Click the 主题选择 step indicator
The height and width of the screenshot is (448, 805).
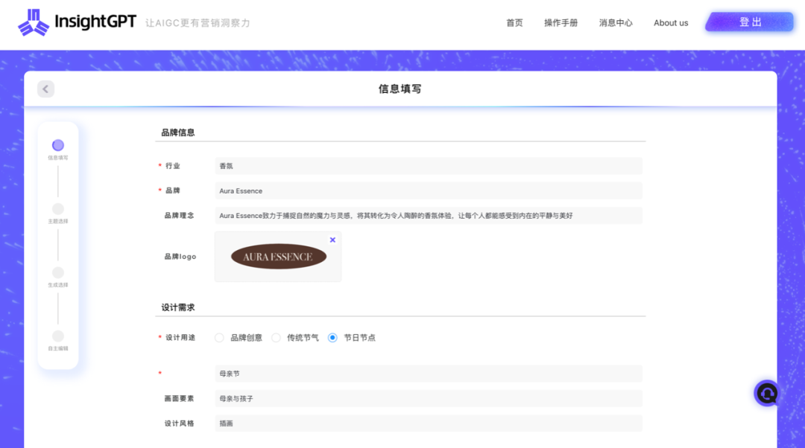pos(57,210)
